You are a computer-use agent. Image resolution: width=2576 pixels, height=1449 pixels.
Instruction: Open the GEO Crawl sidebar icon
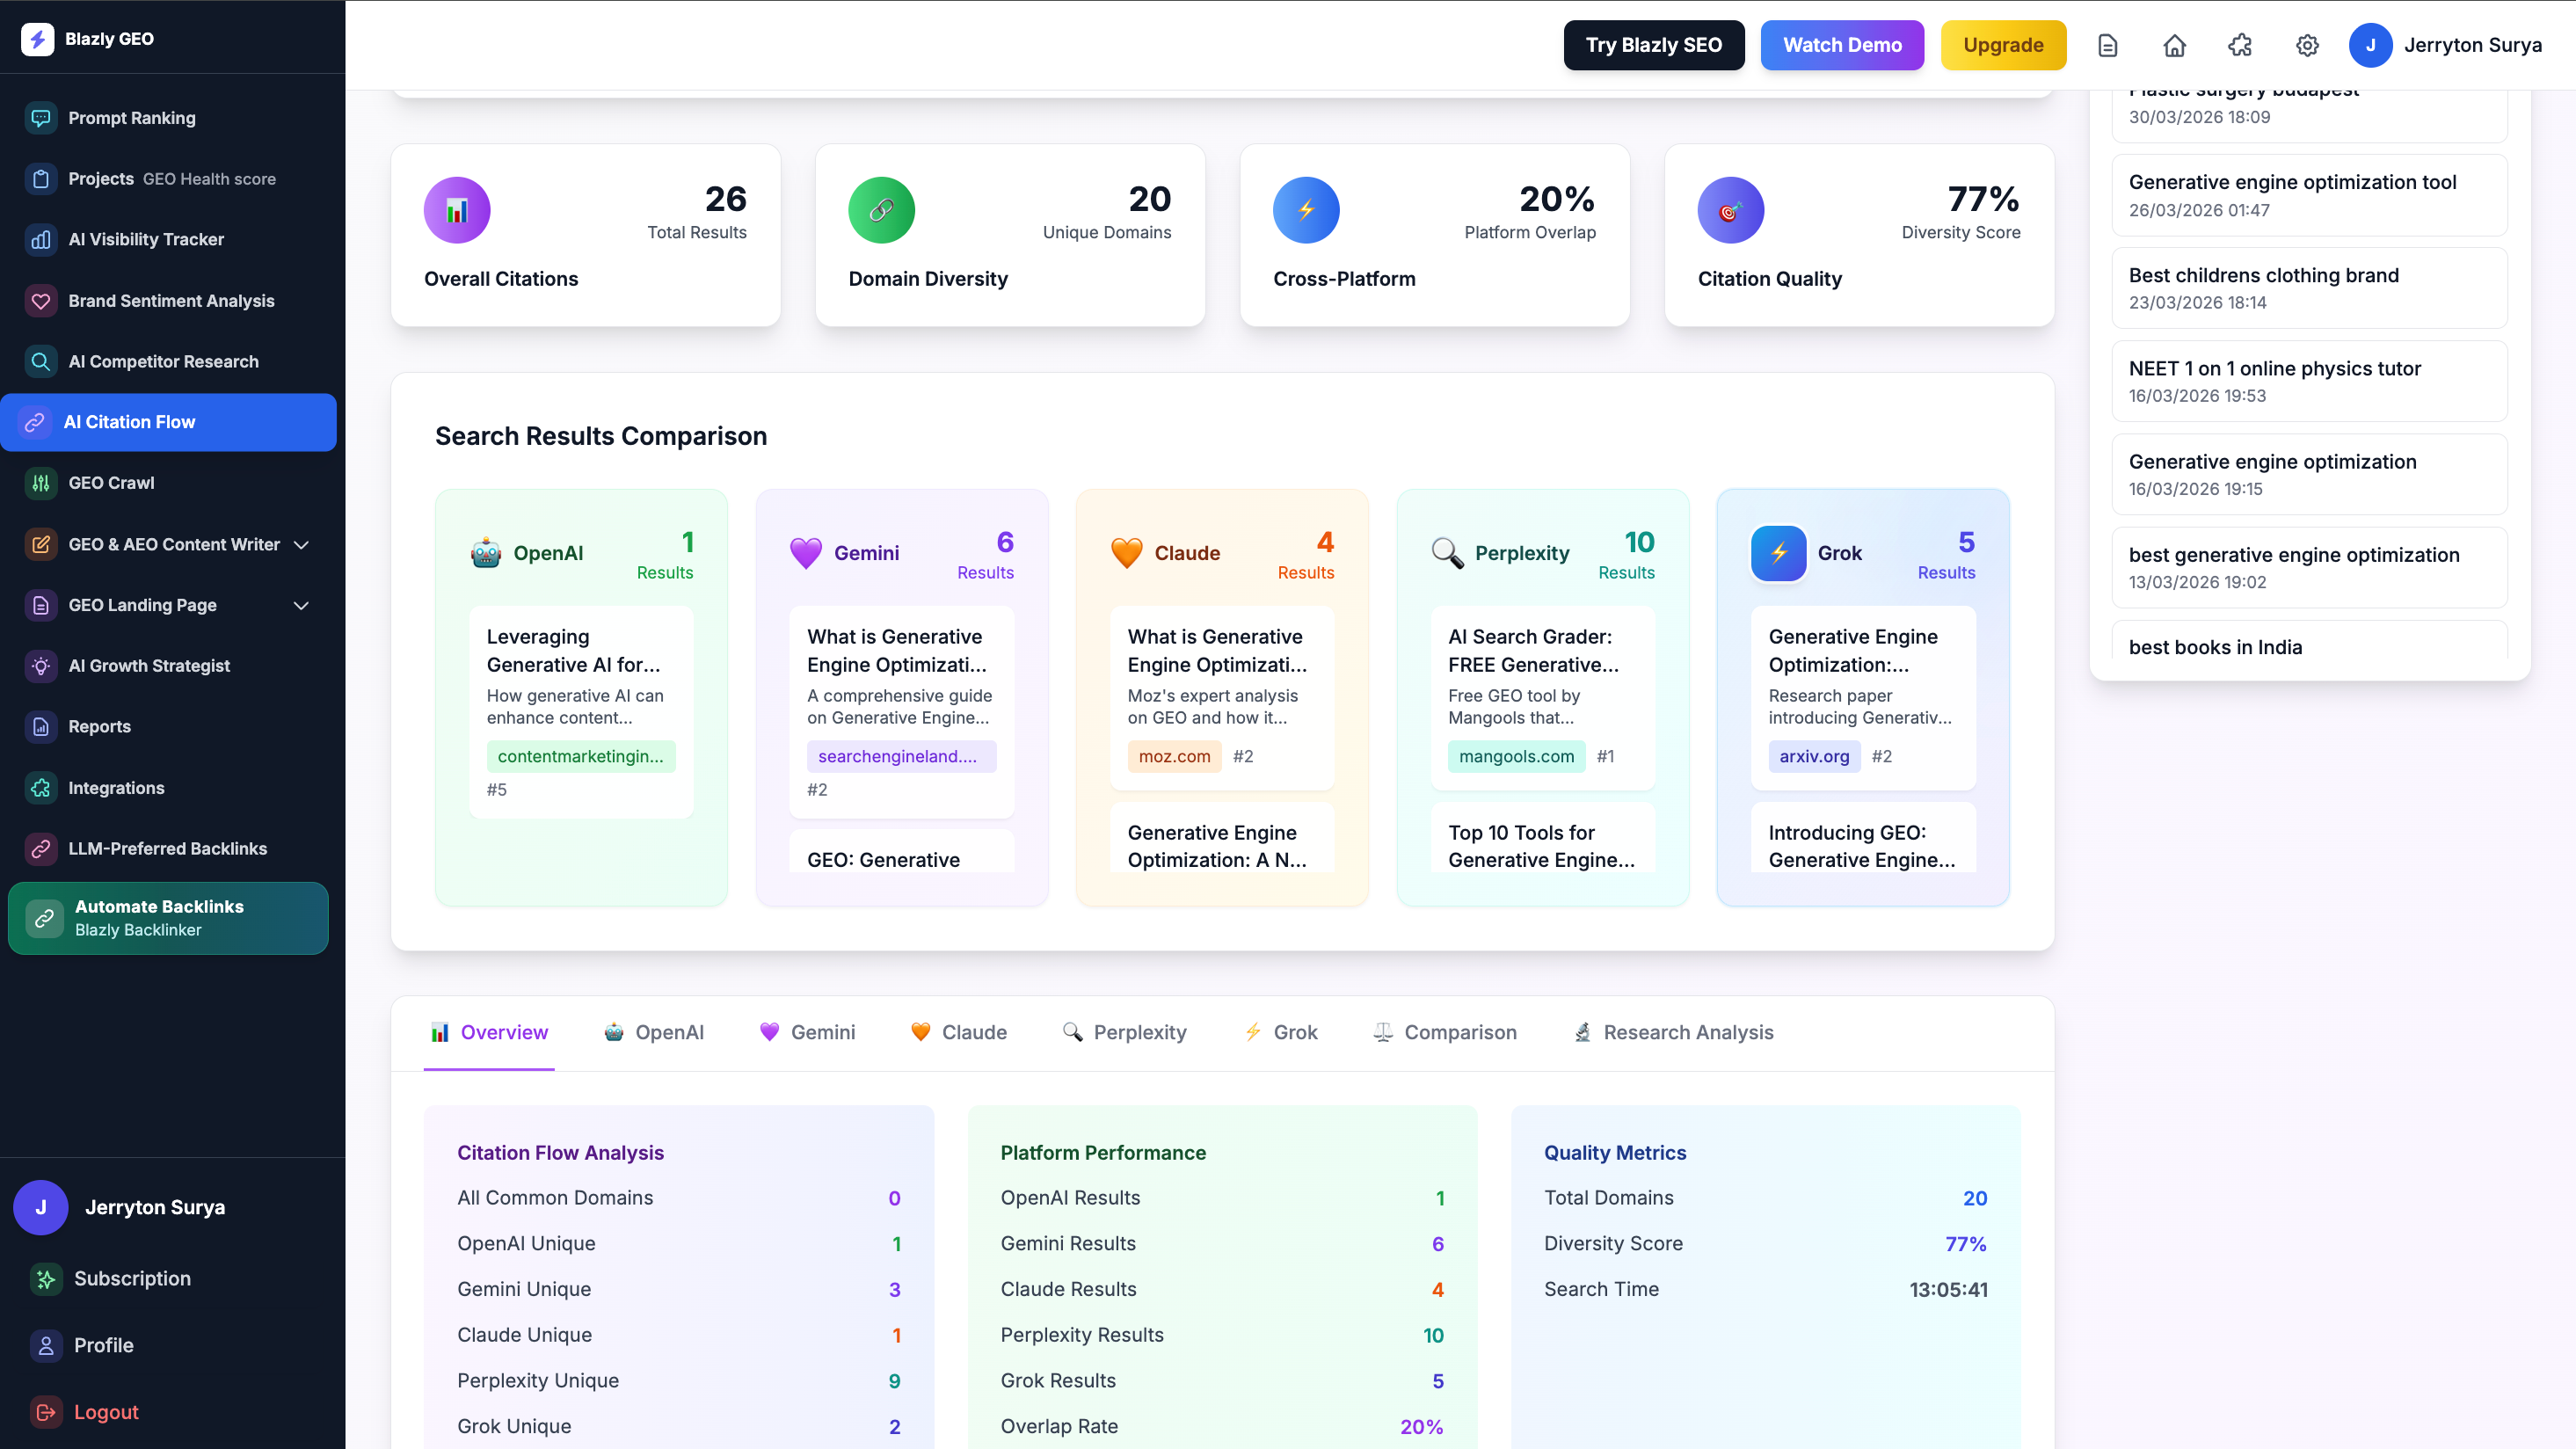[x=41, y=483]
